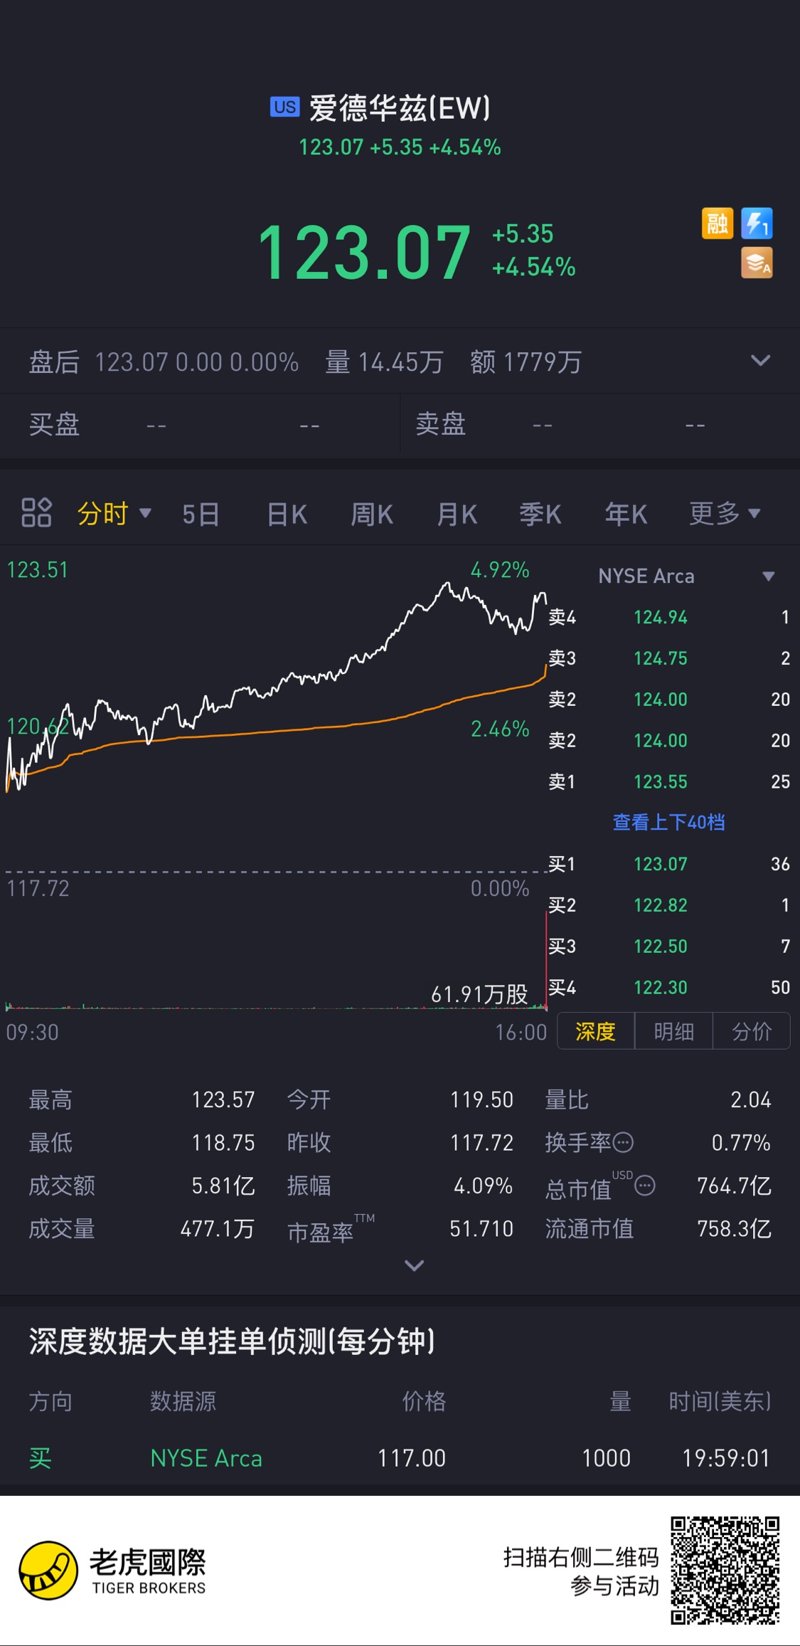
Task: Switch to the 年K chart tab
Action: pos(626,514)
